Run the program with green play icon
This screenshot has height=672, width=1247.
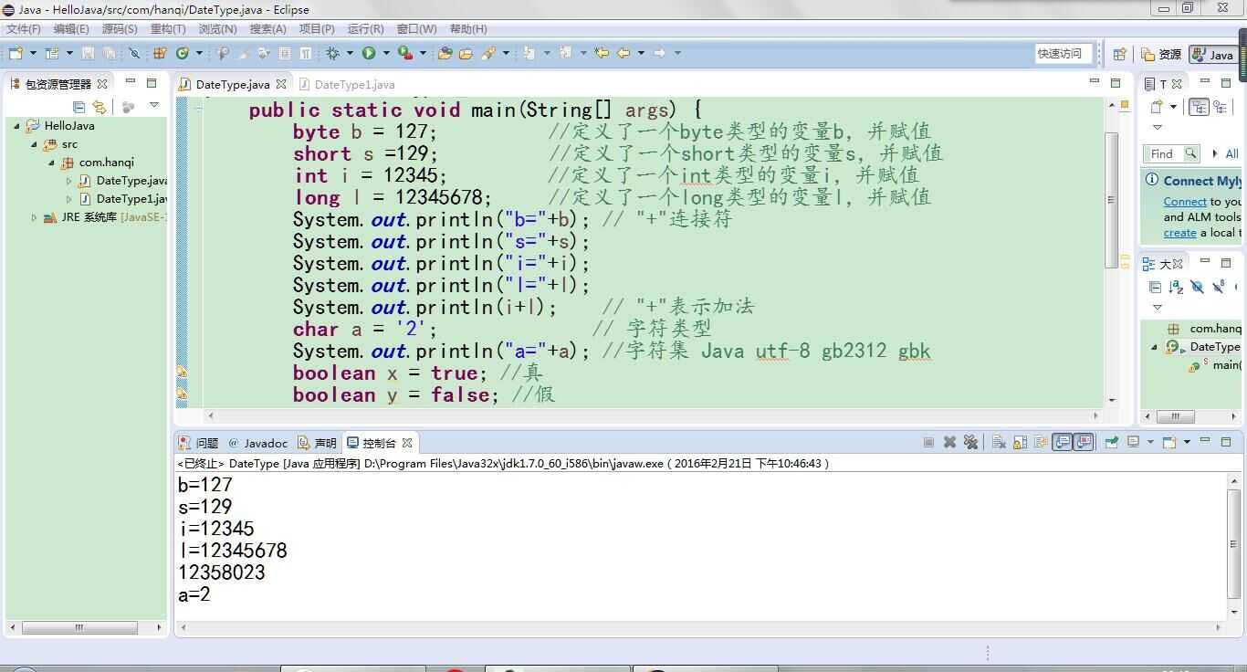point(369,53)
